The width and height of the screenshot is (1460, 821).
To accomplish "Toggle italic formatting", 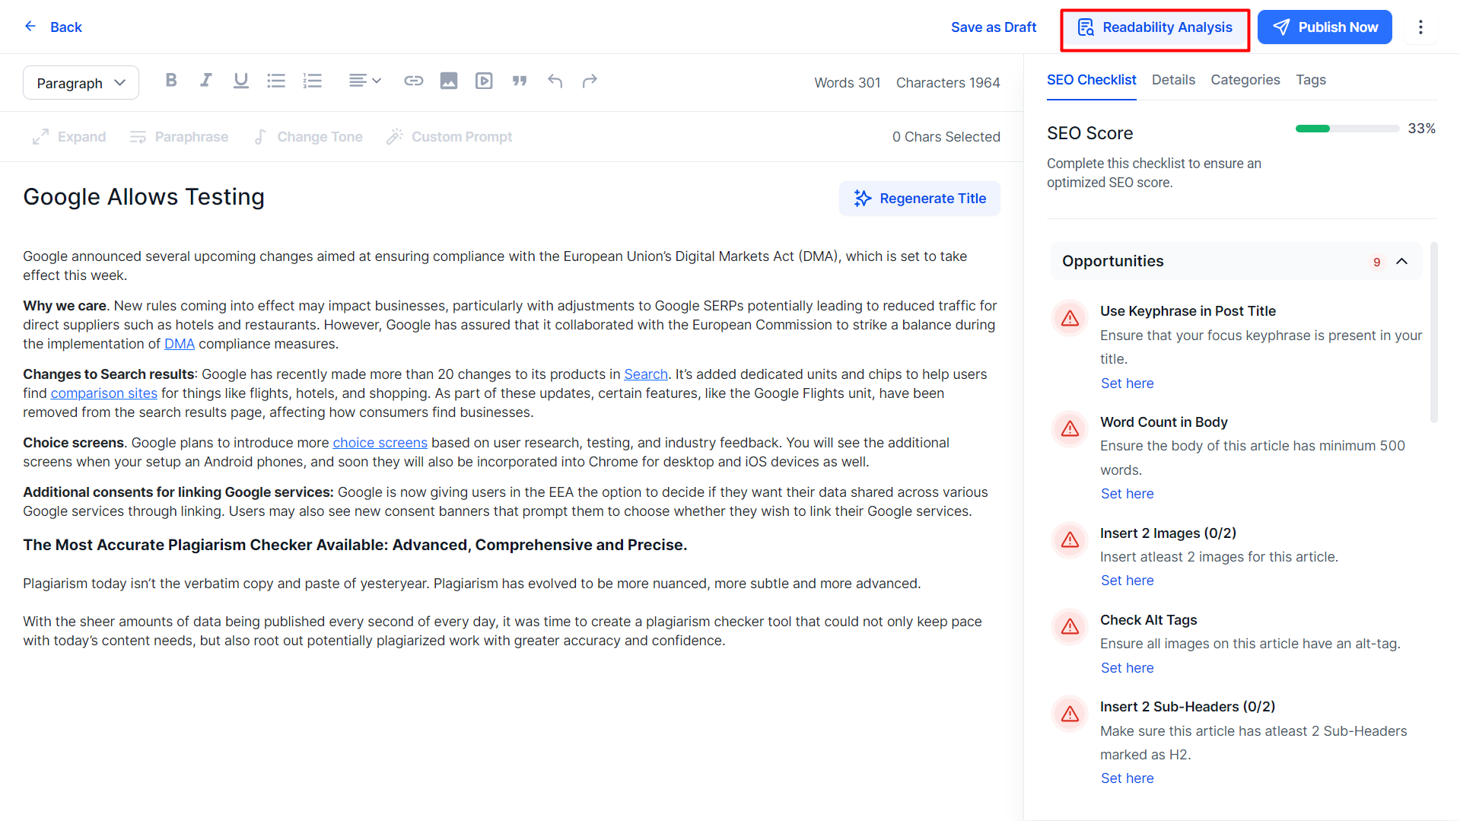I will coord(205,81).
